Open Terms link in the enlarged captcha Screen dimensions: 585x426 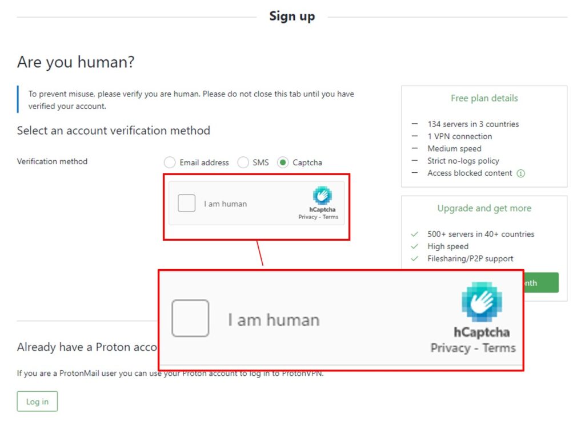point(499,348)
